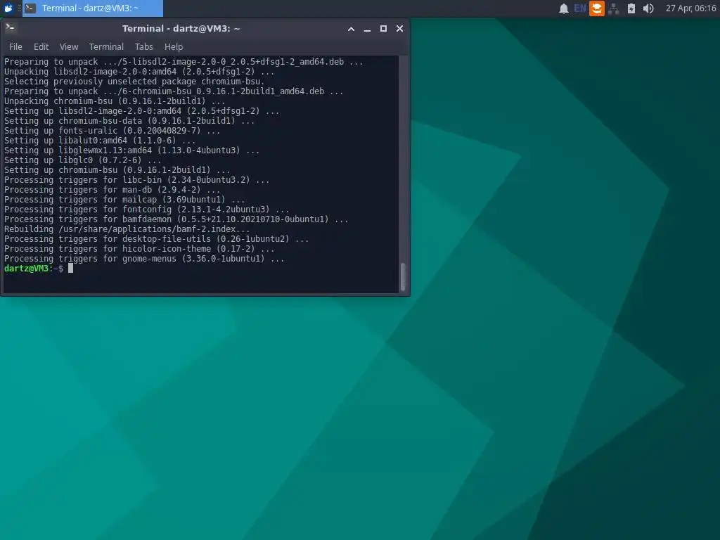Open the battery power manager icon
The image size is (720, 540).
(x=631, y=8)
